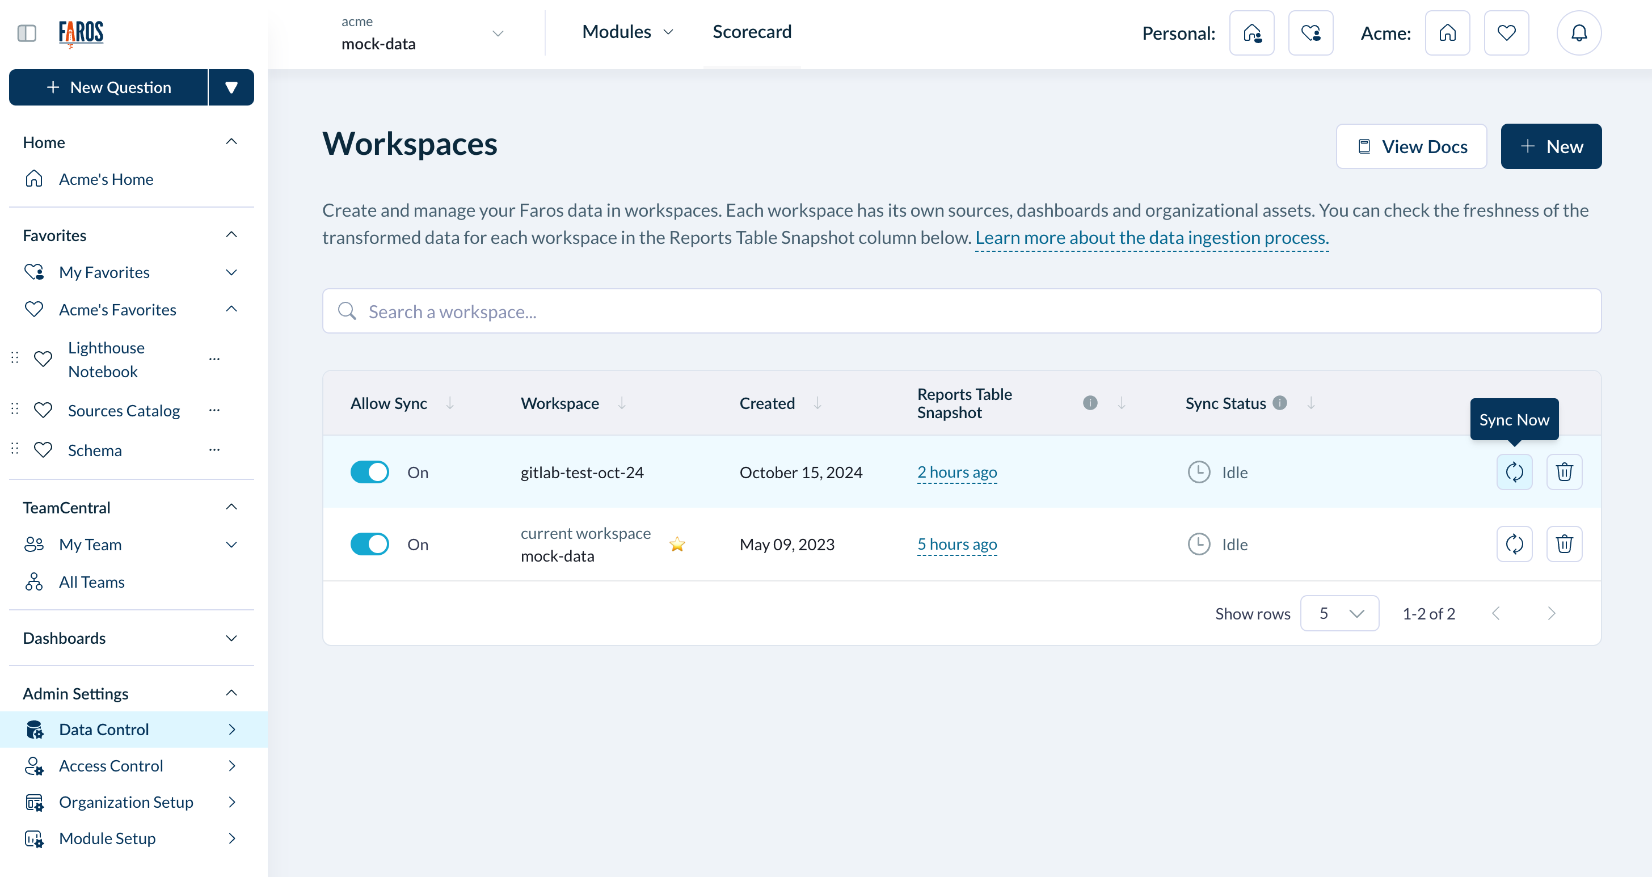
Task: Click the Faros logo in top-left corner
Action: tap(81, 34)
